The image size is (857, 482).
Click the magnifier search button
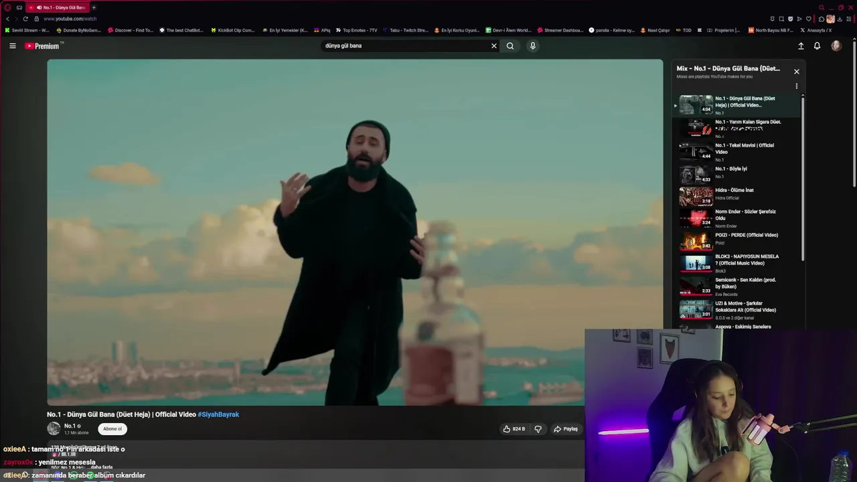[x=510, y=46]
